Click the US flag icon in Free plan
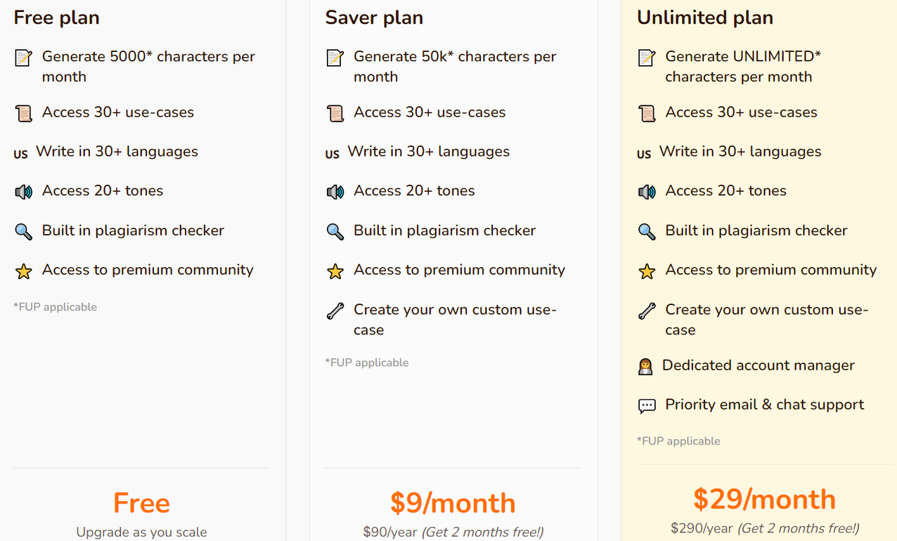This screenshot has height=541, width=897. pos(20,154)
